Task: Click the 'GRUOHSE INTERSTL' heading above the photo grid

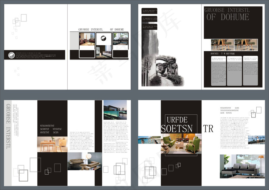Action: (91, 30)
